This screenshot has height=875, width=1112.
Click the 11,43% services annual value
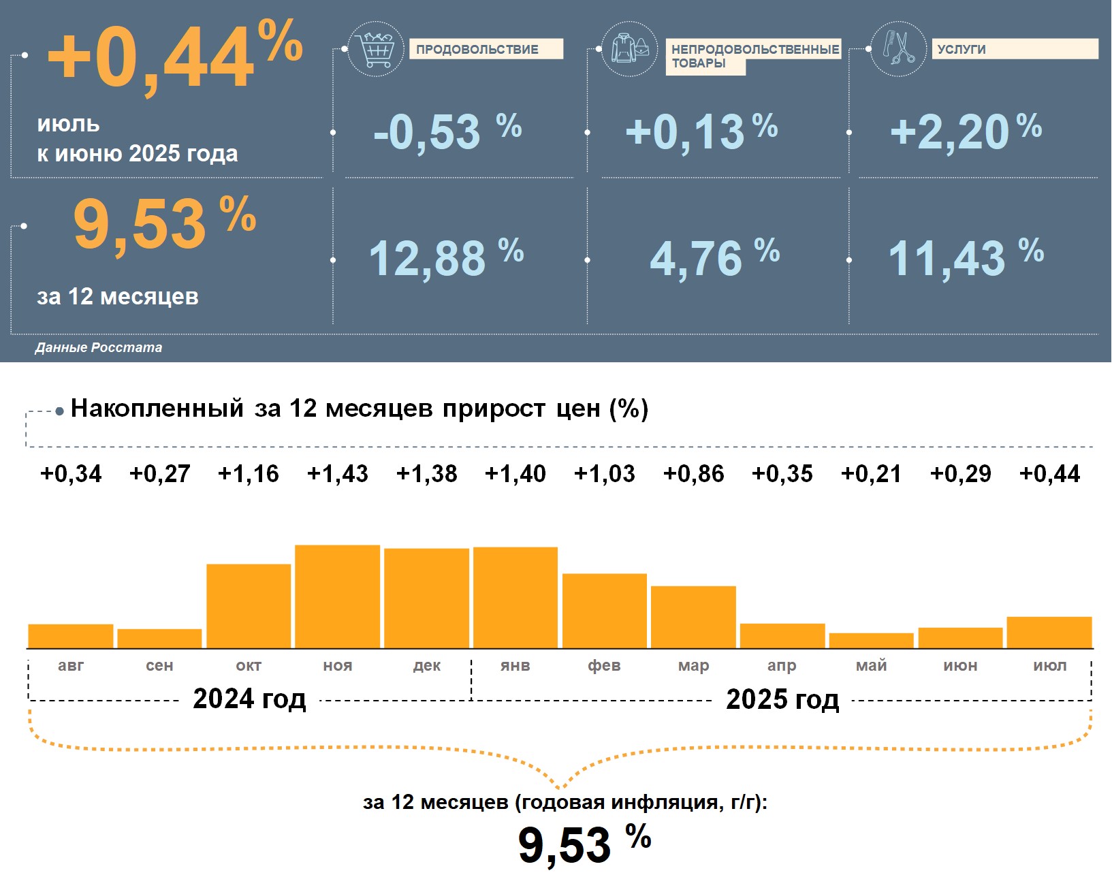coord(966,258)
